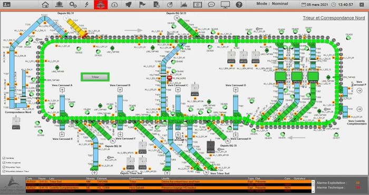Viewport: 369px width, 195px height.
Task: Click the lightning bolt power icon
Action: (86, 4)
